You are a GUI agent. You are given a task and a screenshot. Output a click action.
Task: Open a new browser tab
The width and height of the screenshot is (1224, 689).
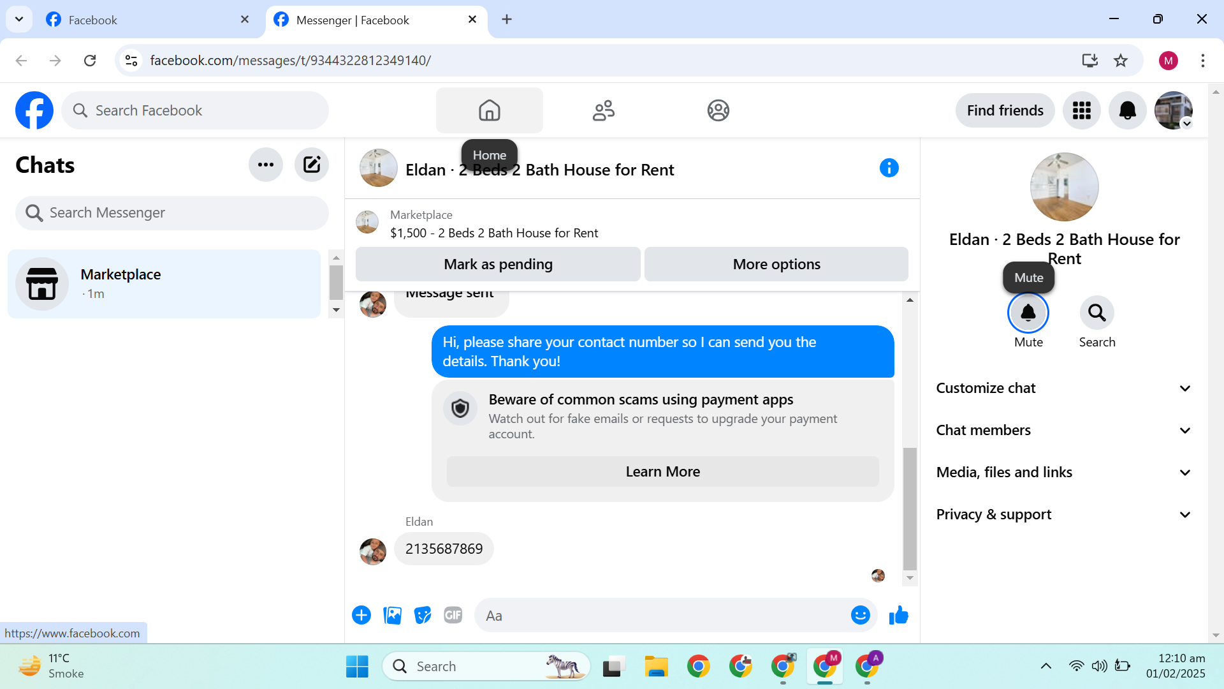(507, 20)
